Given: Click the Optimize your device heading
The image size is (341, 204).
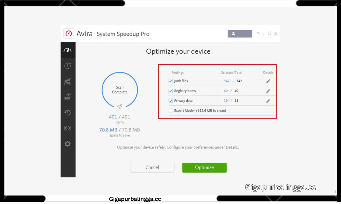Looking at the screenshot, I should [178, 51].
